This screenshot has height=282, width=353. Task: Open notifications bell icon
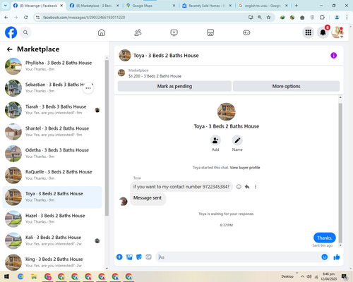point(323,32)
